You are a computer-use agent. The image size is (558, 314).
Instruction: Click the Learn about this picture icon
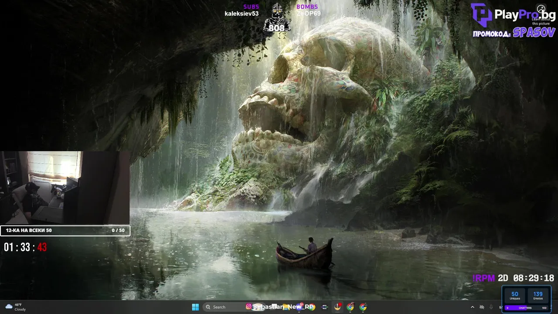coord(541,9)
